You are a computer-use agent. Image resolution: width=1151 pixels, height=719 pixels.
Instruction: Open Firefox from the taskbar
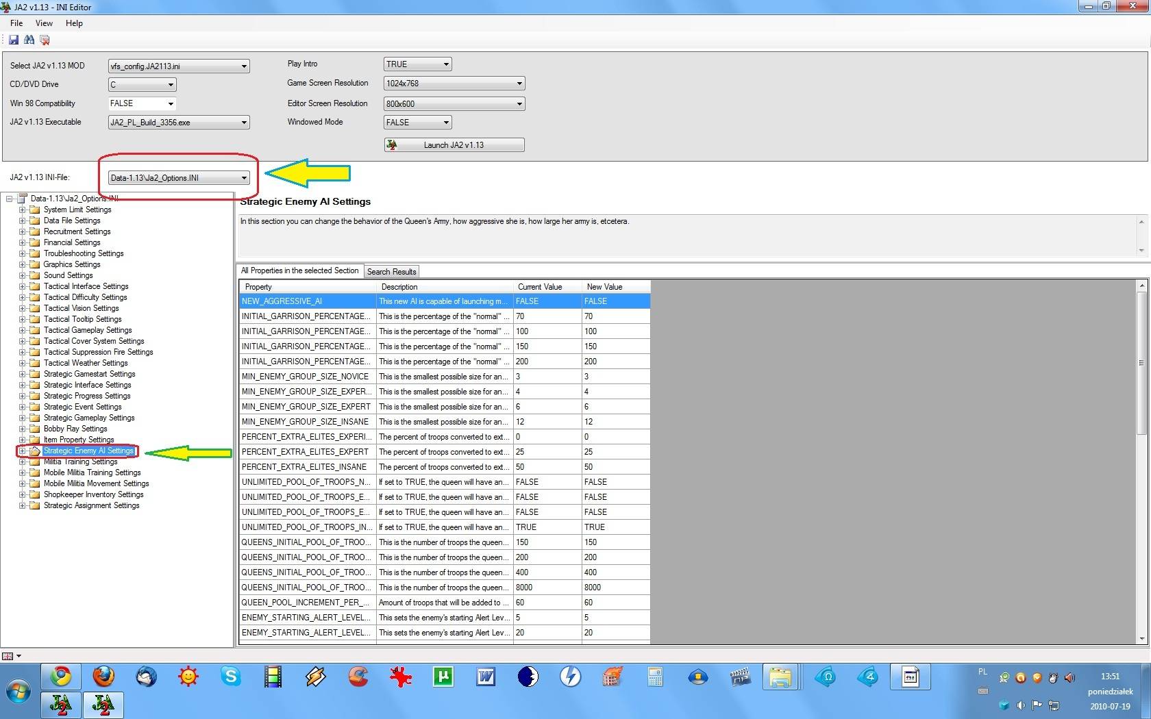[x=103, y=677]
